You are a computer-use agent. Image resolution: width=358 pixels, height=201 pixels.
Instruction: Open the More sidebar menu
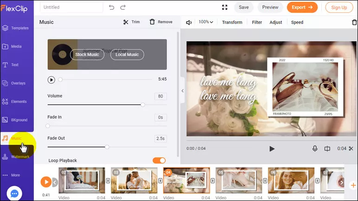[x=11, y=175]
